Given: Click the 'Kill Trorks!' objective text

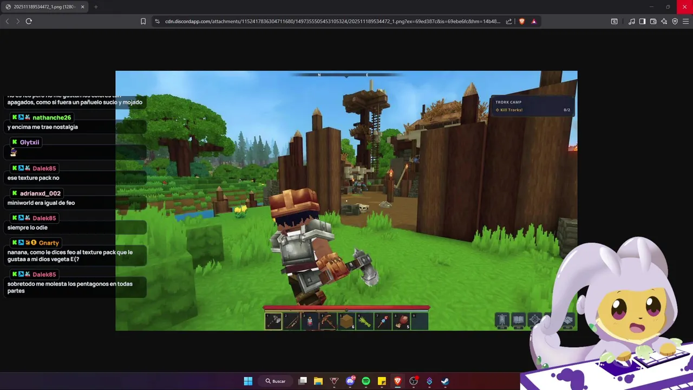Looking at the screenshot, I should (x=512, y=110).
